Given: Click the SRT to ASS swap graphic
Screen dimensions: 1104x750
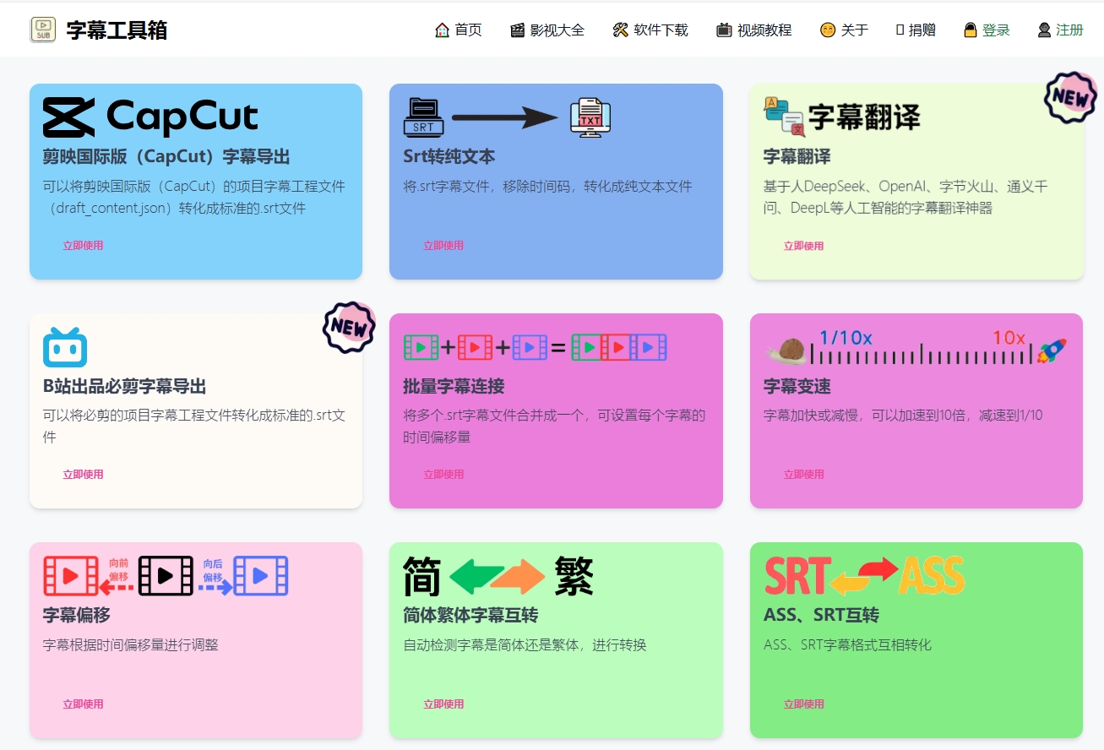Looking at the screenshot, I should (863, 577).
